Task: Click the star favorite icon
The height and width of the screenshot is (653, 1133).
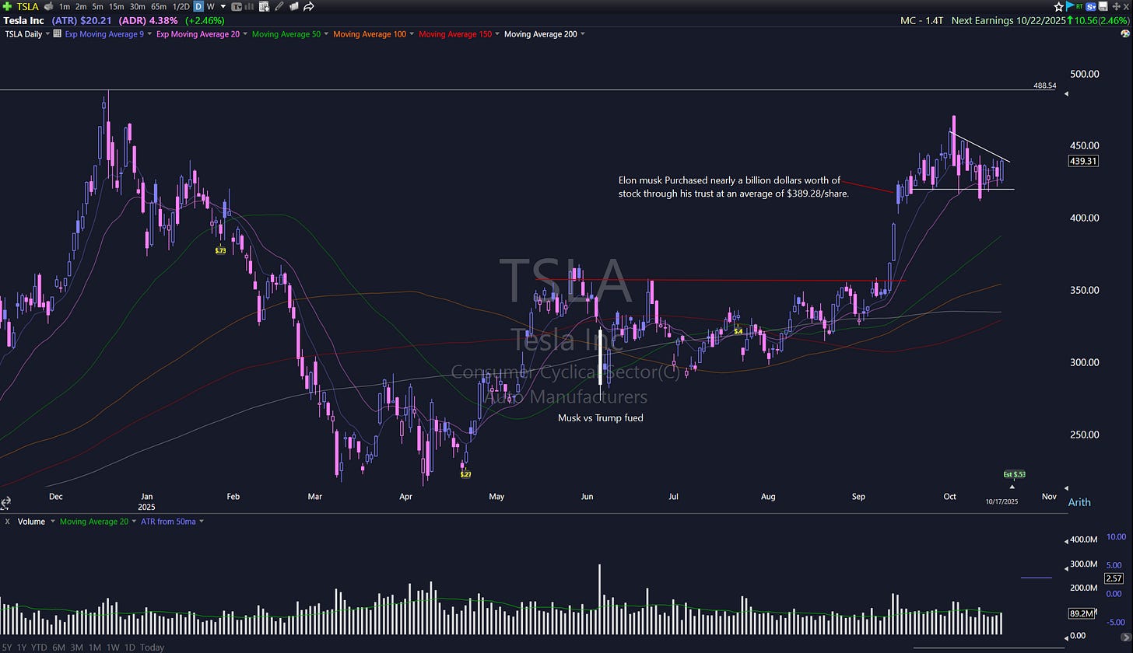Action: click(1058, 6)
